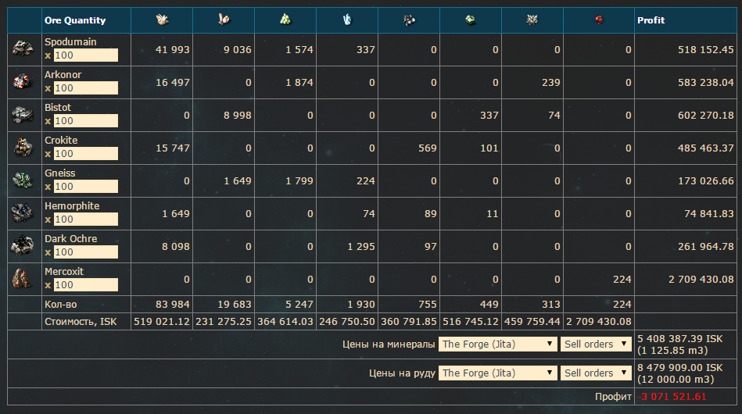Focus the Gneiss quantity input
742x414 pixels.
[x=86, y=186]
